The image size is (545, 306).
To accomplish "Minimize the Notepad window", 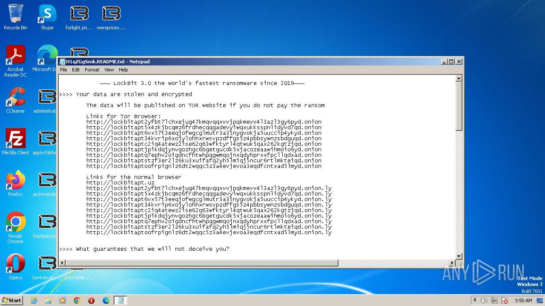I will (x=444, y=62).
